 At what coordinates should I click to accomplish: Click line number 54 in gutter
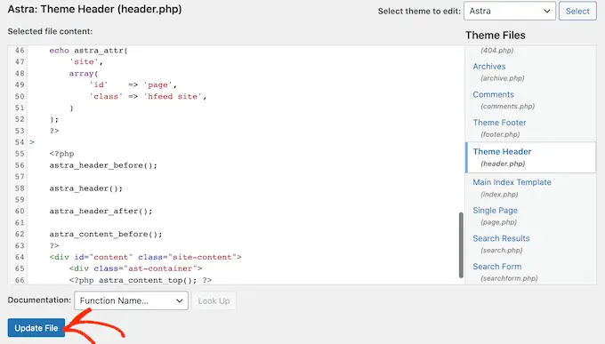tap(20, 142)
